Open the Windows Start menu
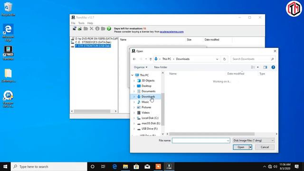The width and height of the screenshot is (304, 171). click(x=5, y=167)
